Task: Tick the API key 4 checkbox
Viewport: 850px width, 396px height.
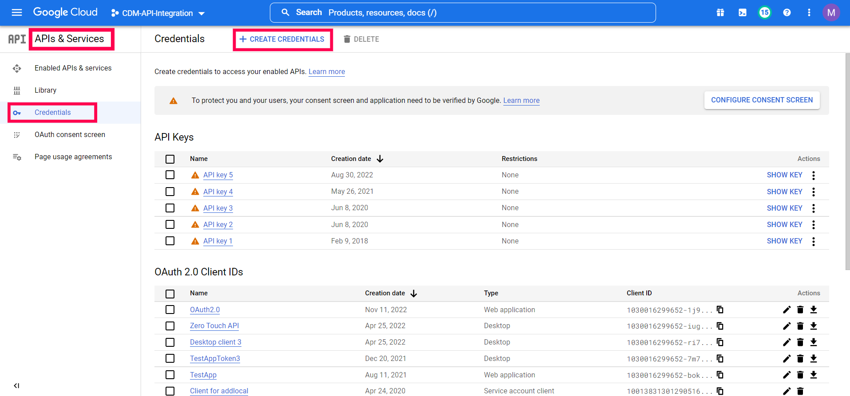Action: (x=170, y=192)
